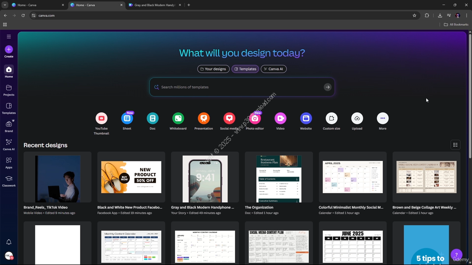
Task: Open the account avatar in sidebar
Action: [9, 256]
